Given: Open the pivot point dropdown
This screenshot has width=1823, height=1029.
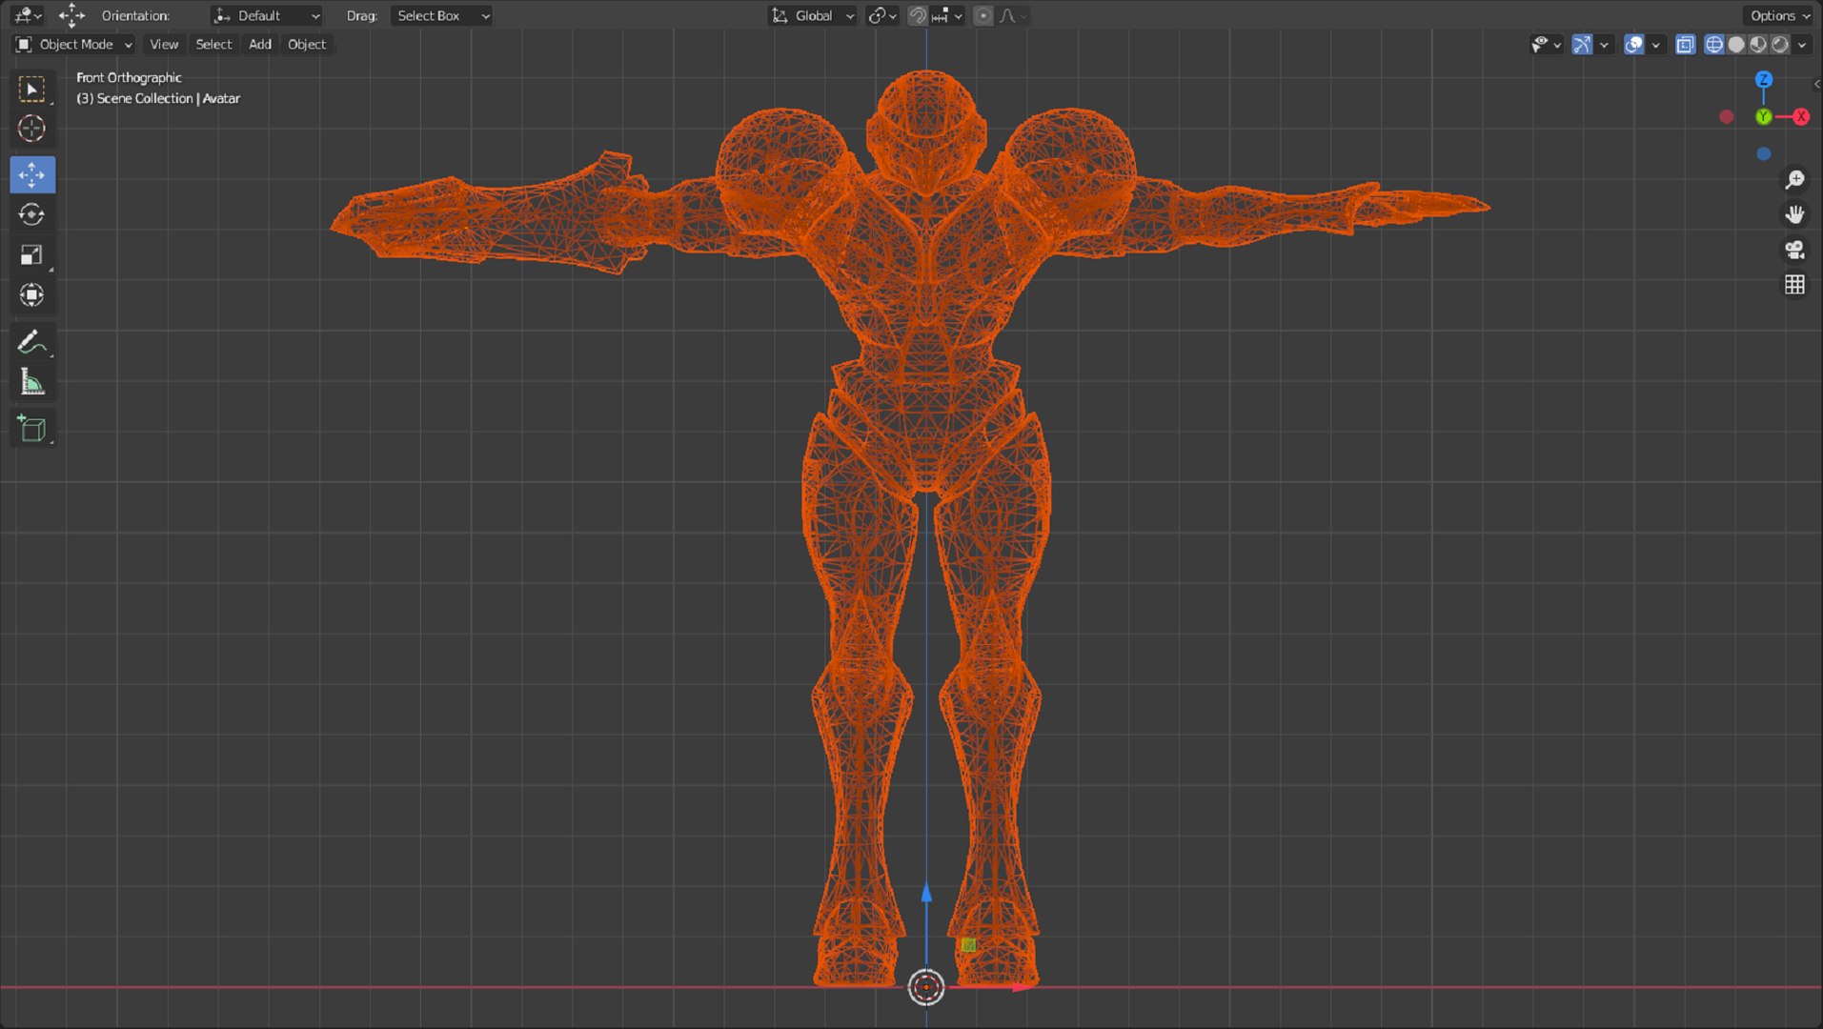Looking at the screenshot, I should click(882, 15).
